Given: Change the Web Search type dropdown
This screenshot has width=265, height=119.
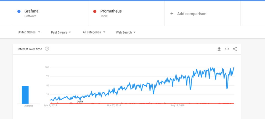Looking at the screenshot, I should point(126,32).
